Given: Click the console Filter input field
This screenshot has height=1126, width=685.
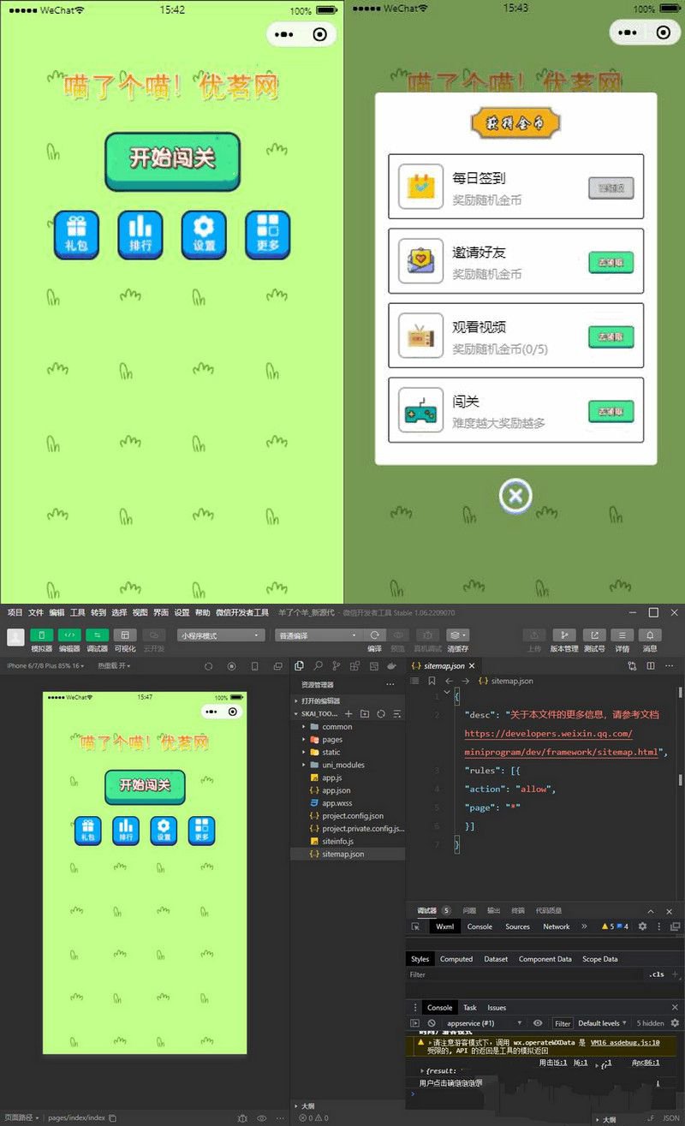Looking at the screenshot, I should tap(563, 1023).
